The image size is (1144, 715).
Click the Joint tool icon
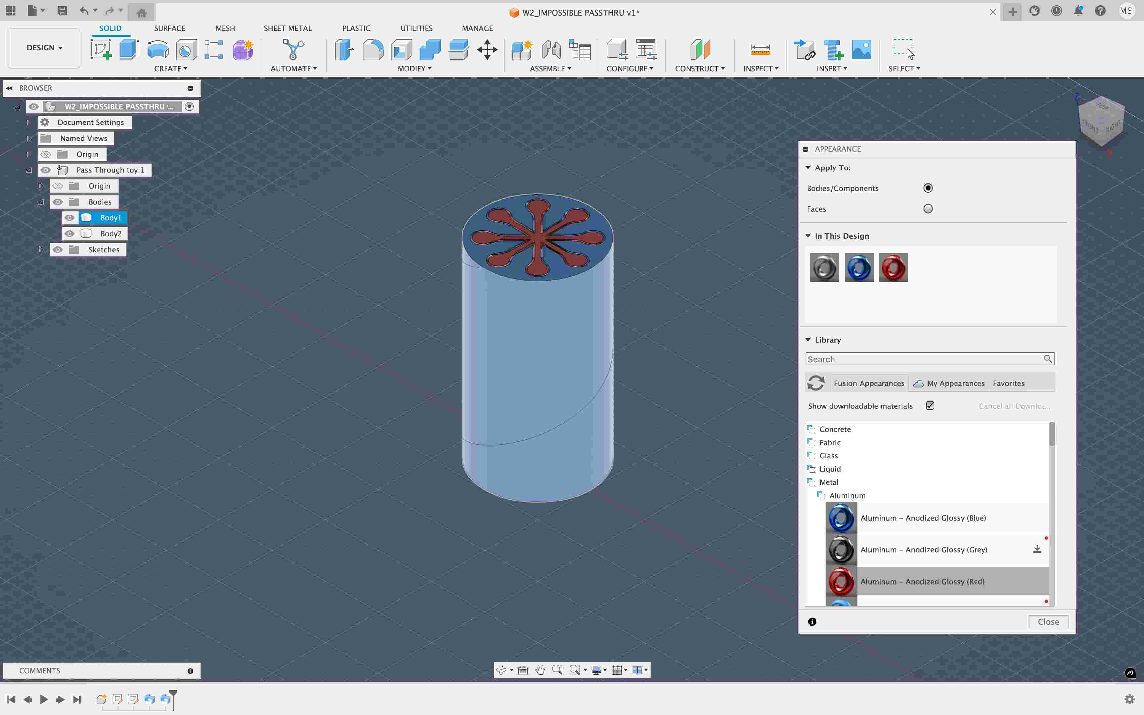(551, 50)
